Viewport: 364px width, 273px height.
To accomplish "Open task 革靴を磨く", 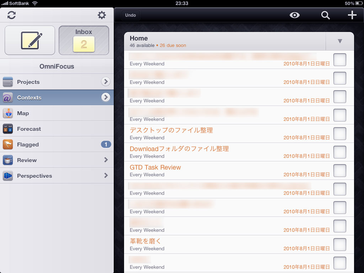I will [x=145, y=241].
